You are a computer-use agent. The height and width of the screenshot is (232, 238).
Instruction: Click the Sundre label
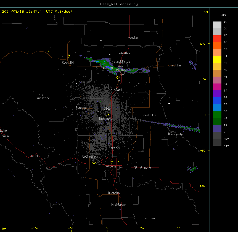[81, 108]
